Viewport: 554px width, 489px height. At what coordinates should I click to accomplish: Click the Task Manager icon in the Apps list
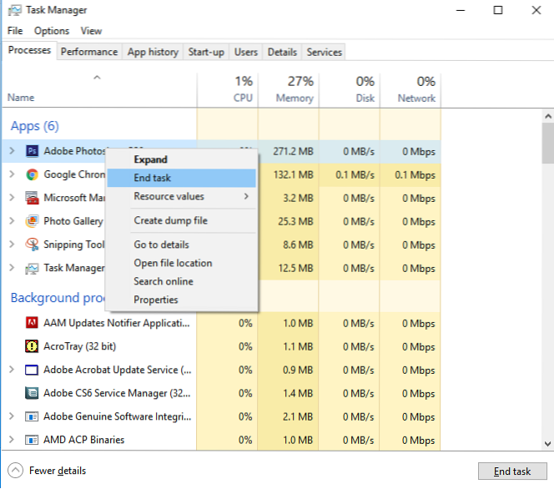coord(32,269)
